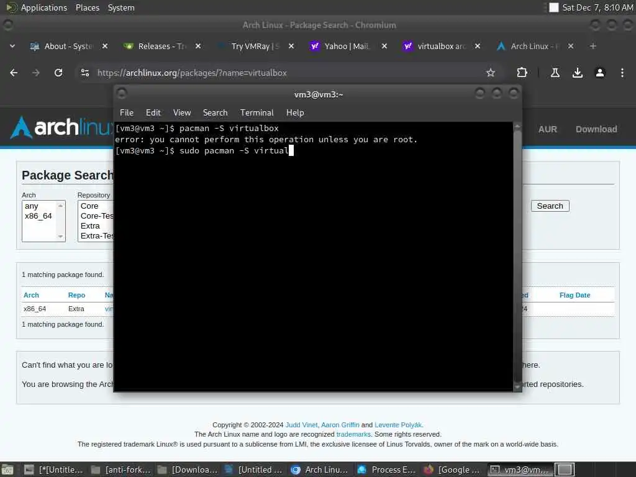Sort results by Flag Date column
This screenshot has width=636, height=477.
tap(575, 295)
